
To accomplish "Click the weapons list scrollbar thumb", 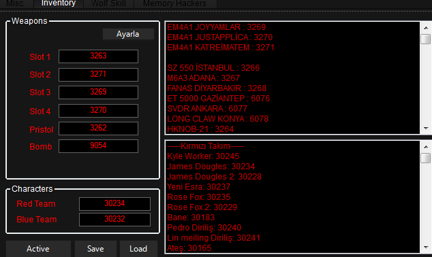I will [426, 39].
